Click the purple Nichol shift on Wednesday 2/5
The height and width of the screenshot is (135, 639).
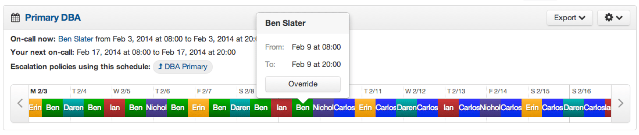(156, 108)
